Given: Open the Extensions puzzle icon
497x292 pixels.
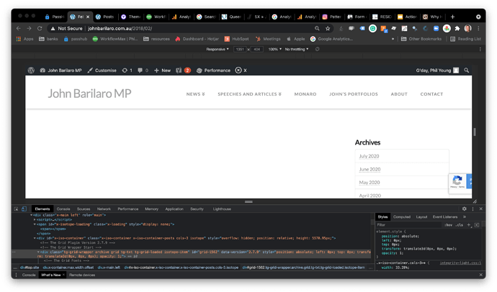Looking at the screenshot, I should click(x=457, y=29).
